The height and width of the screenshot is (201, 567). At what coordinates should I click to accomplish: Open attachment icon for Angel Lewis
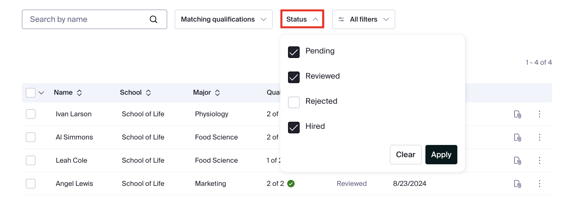tap(517, 184)
